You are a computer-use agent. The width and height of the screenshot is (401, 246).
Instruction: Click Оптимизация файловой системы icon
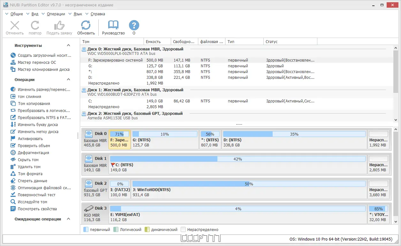pyautogui.click(x=13, y=188)
